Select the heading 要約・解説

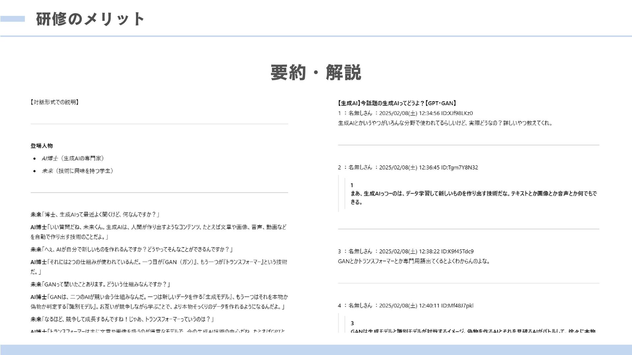(x=316, y=72)
